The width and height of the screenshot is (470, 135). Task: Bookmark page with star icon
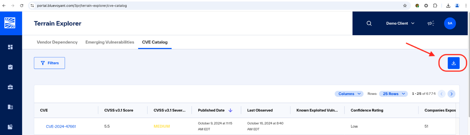[x=405, y=6]
